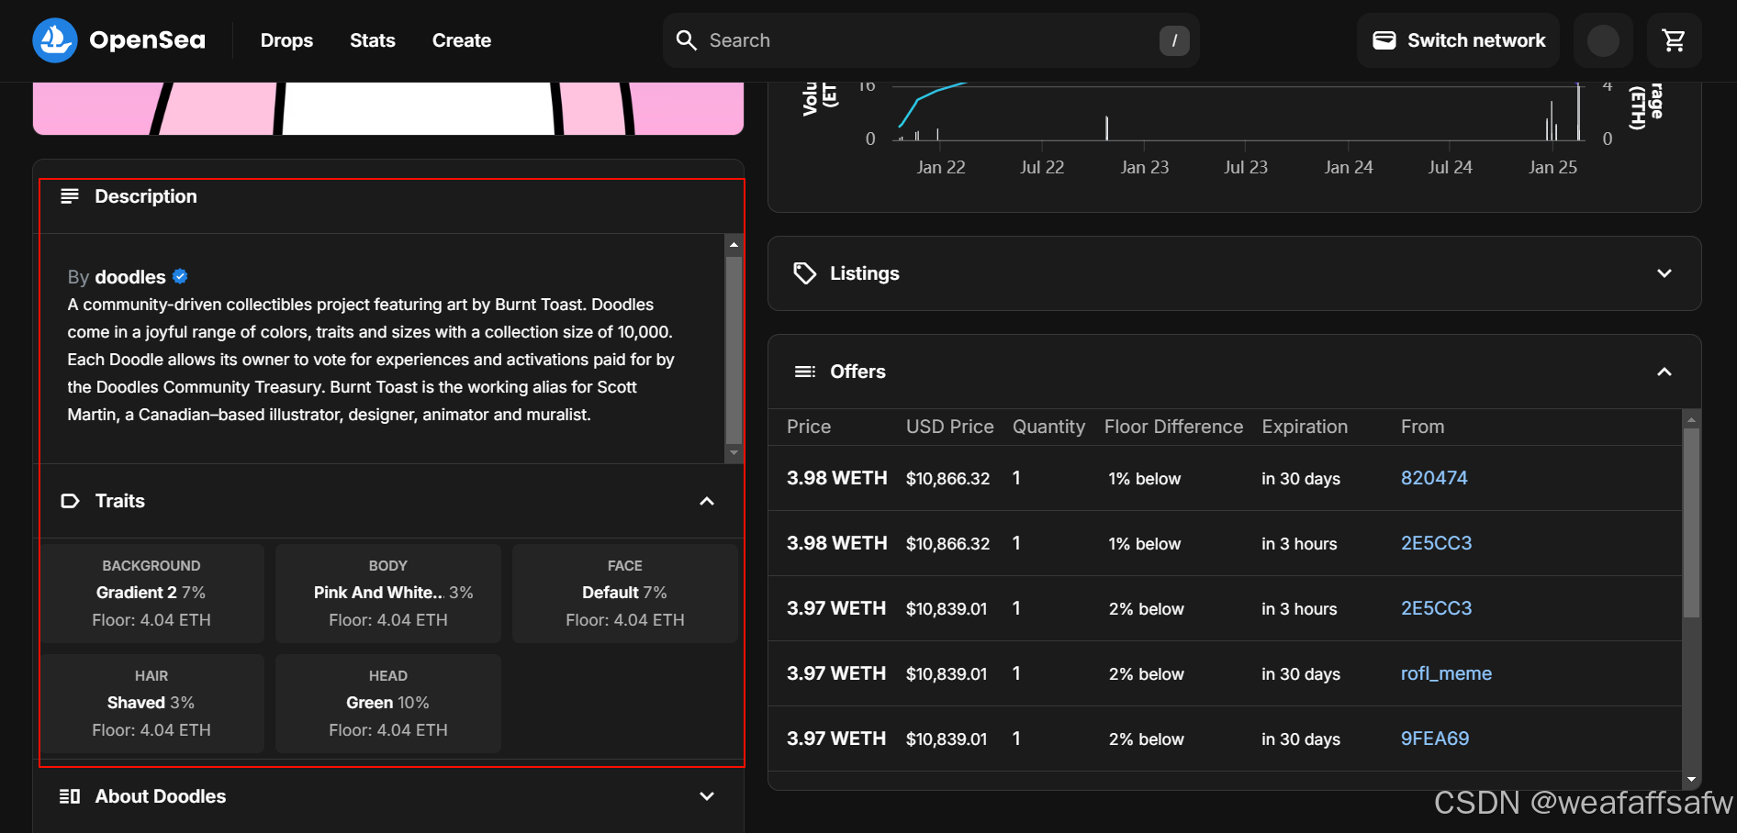Collapse the Offers panel chevron
Image resolution: width=1737 pixels, height=833 pixels.
(1664, 372)
